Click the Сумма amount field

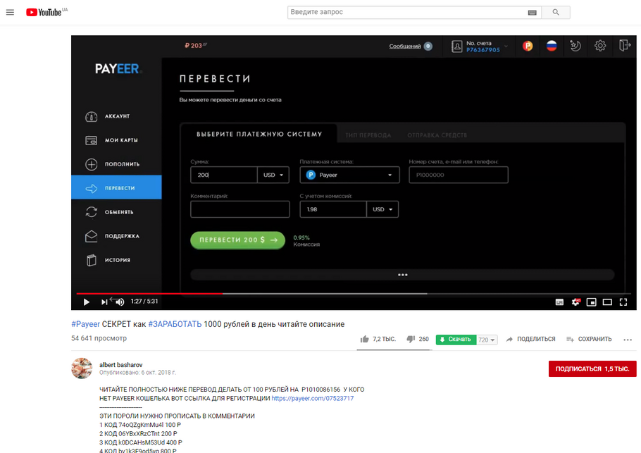pos(223,175)
